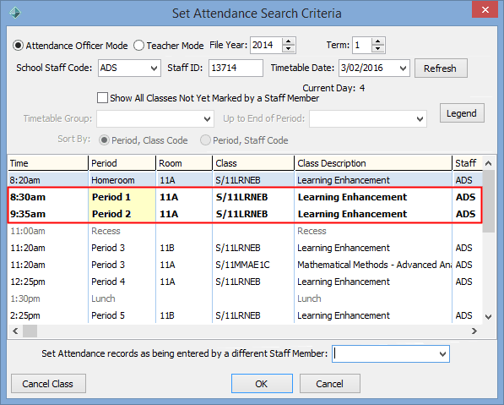Click the Staff ID input field
This screenshot has height=405, width=504.
click(x=236, y=68)
